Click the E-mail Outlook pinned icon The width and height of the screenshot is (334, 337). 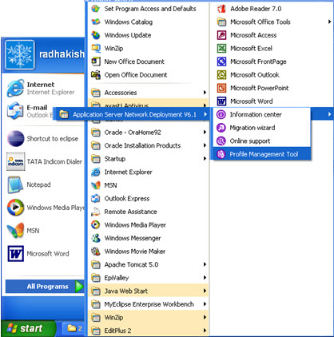pos(15,111)
